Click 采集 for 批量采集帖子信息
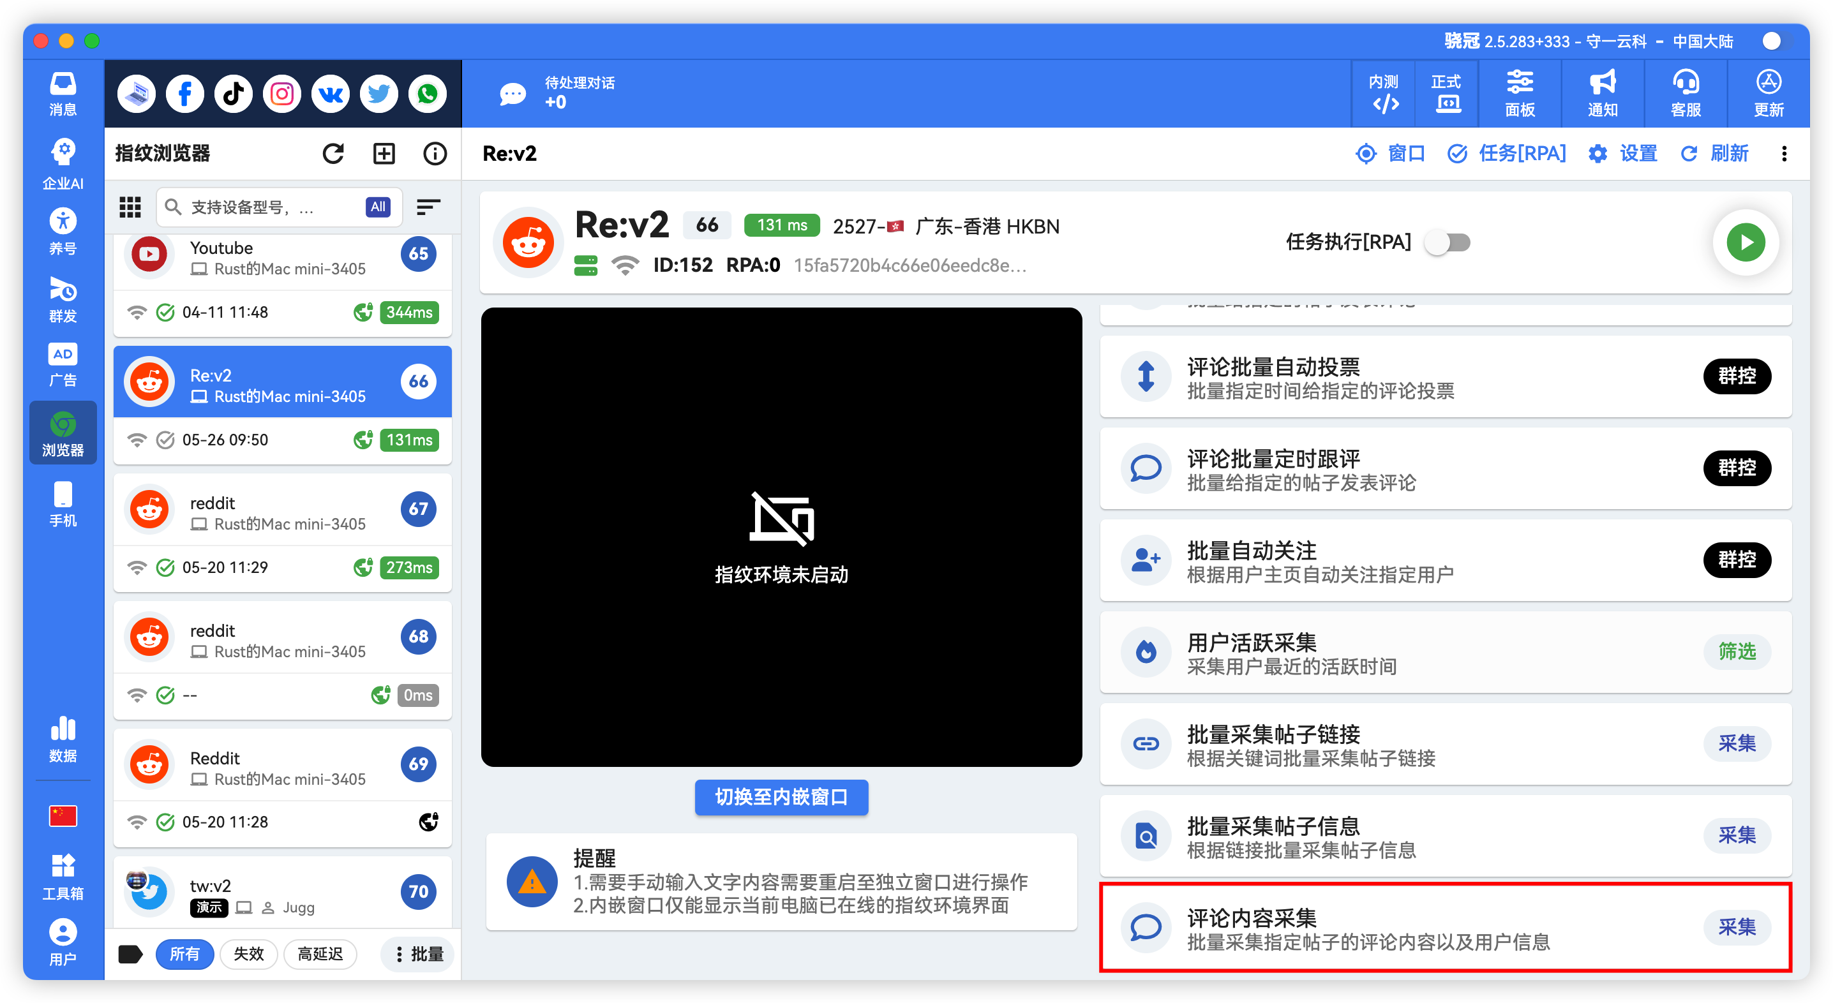Image resolution: width=1833 pixels, height=1003 pixels. click(1736, 835)
